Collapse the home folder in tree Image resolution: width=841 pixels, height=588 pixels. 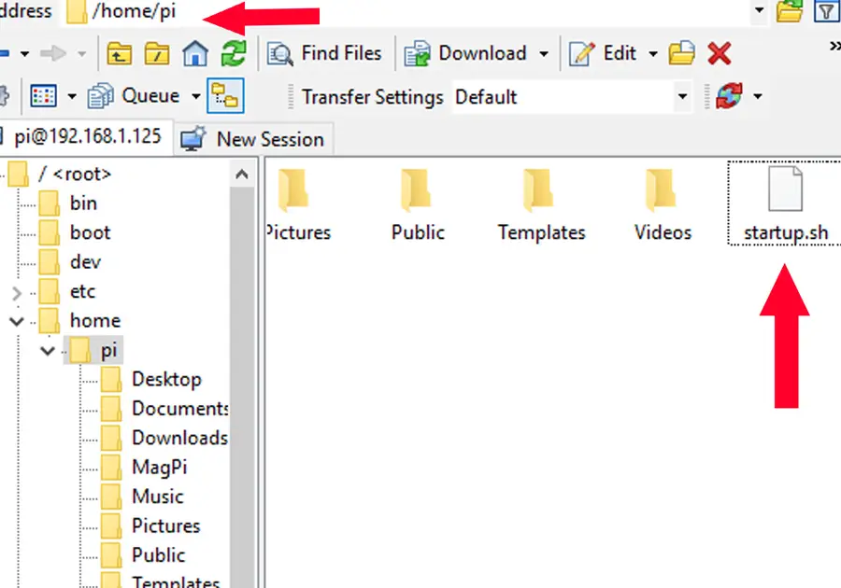[x=17, y=321]
